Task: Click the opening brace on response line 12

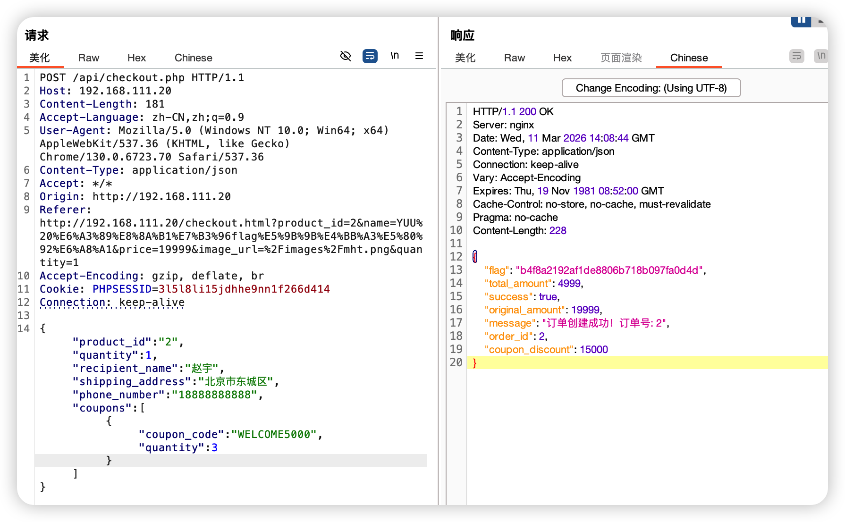Action: point(475,257)
